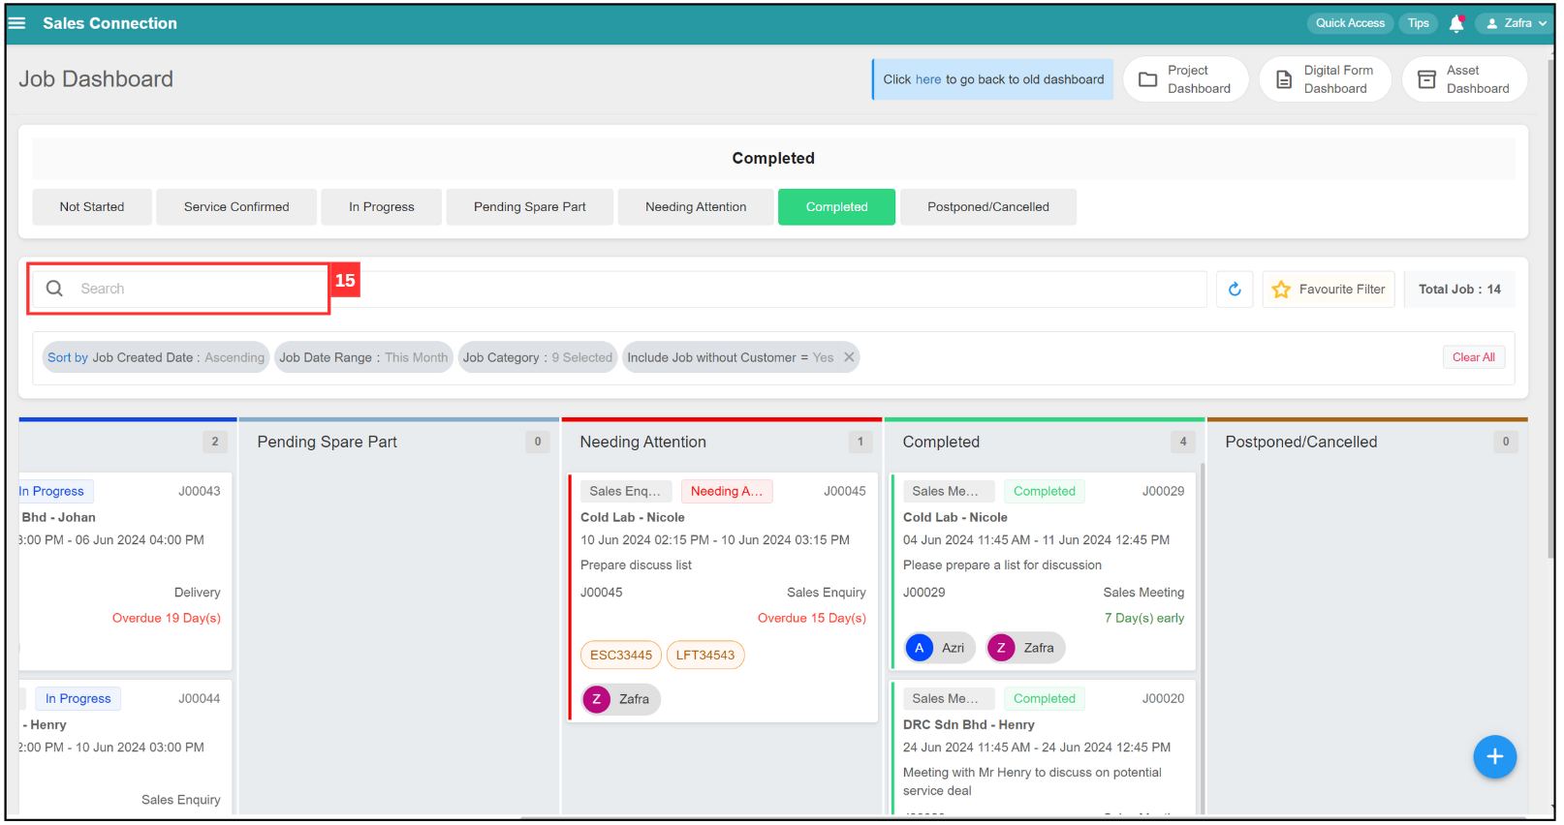Click the 'Prepare discuss list' description
1564x825 pixels.
[x=636, y=565]
